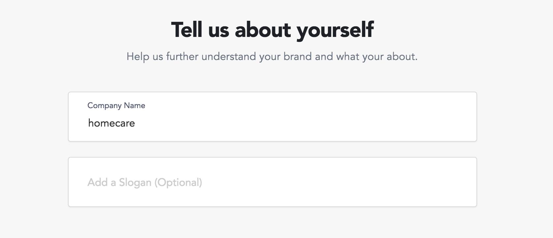Click the word "Slogan" in the placeholder
Viewport: 553px width, 238px height.
coord(135,182)
